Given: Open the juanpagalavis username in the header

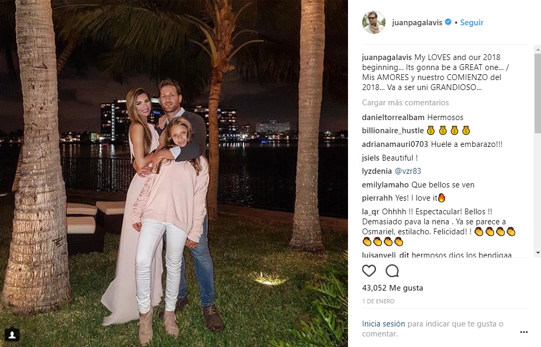Looking at the screenshot, I should point(417,23).
